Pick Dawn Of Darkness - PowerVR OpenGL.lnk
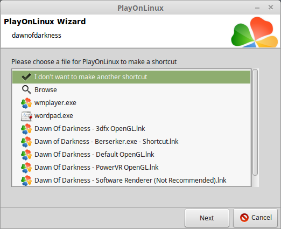 (131, 168)
